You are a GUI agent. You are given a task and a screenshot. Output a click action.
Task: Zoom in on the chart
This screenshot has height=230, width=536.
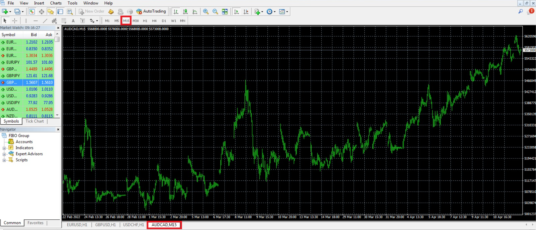point(206,11)
